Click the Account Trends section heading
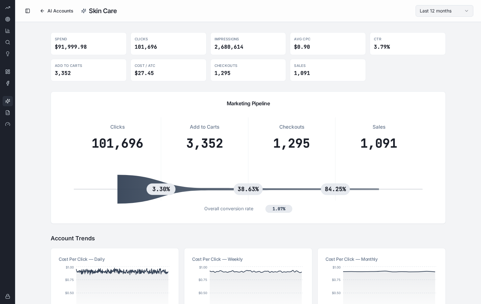 tap(73, 238)
